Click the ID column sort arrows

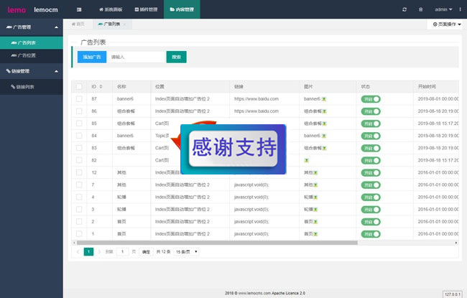click(x=101, y=87)
